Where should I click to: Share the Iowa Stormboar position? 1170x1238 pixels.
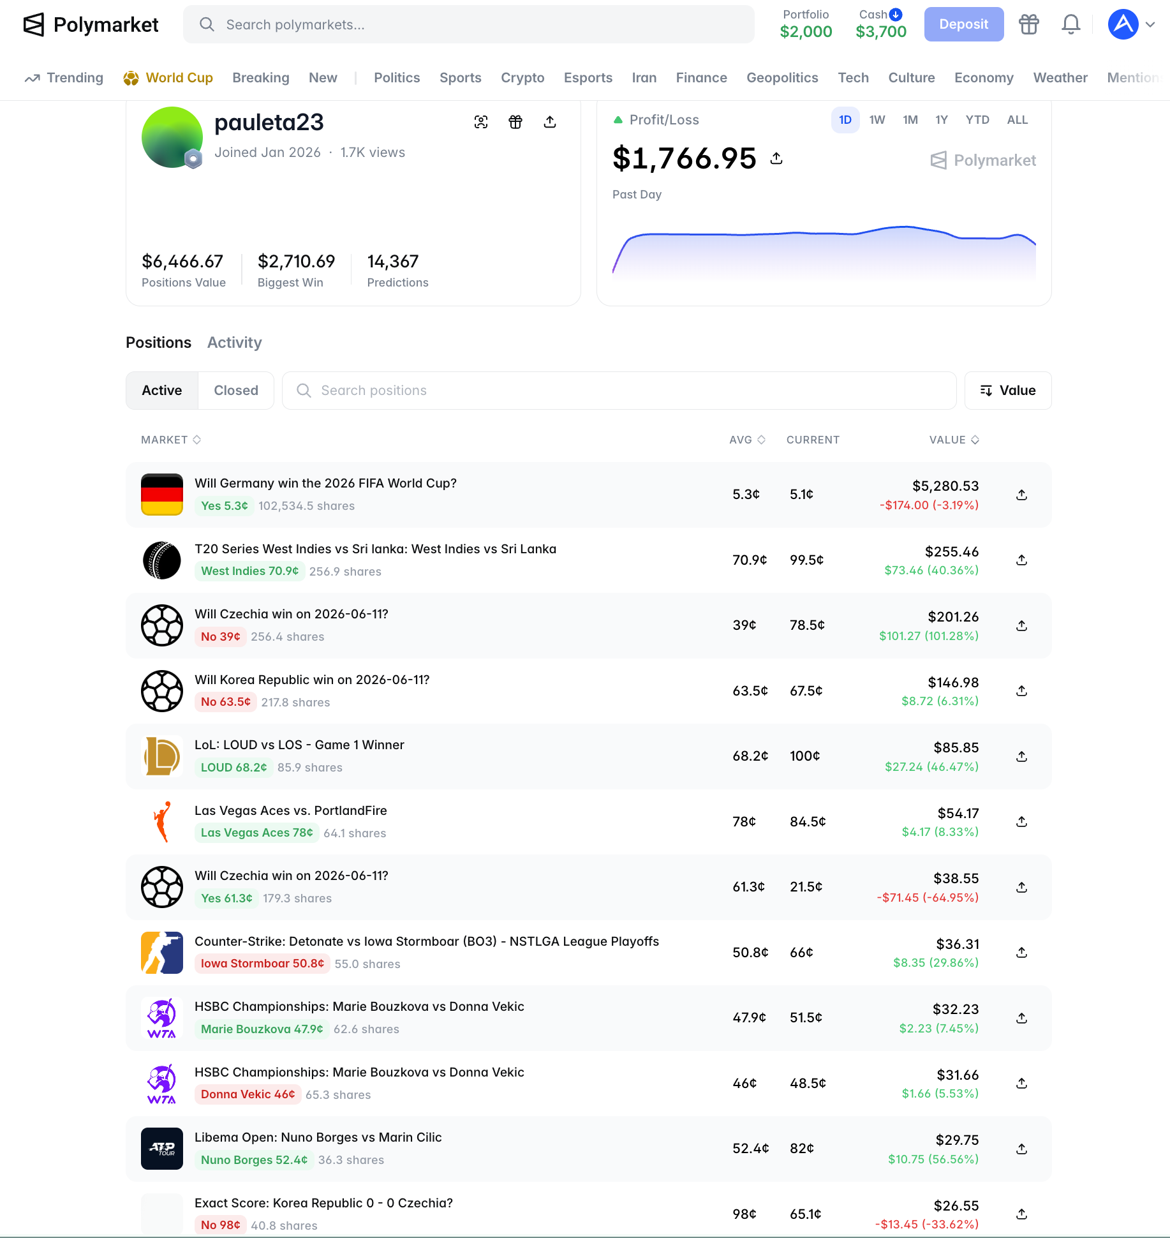[1021, 952]
